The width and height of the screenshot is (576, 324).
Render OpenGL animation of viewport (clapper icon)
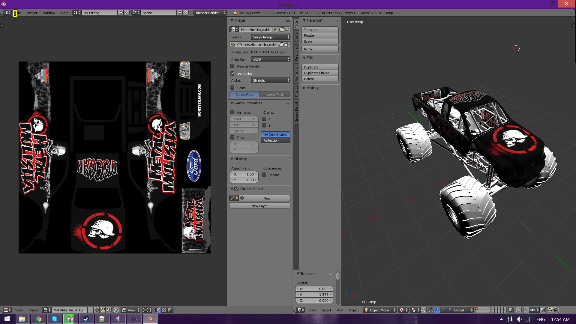556,310
